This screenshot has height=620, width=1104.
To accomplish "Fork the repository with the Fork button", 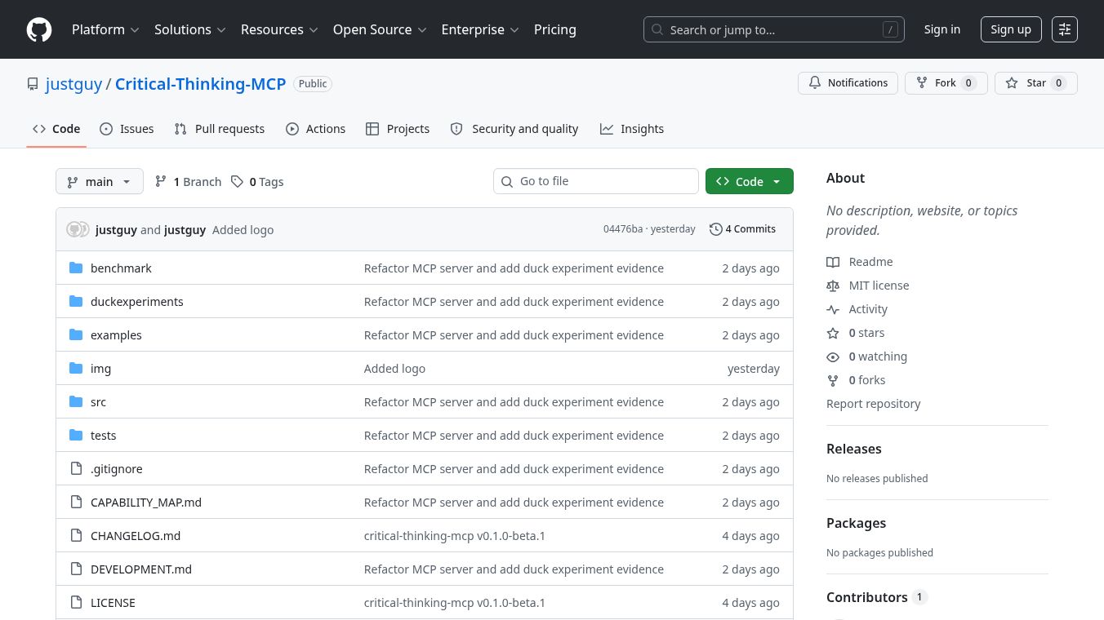I will (946, 83).
